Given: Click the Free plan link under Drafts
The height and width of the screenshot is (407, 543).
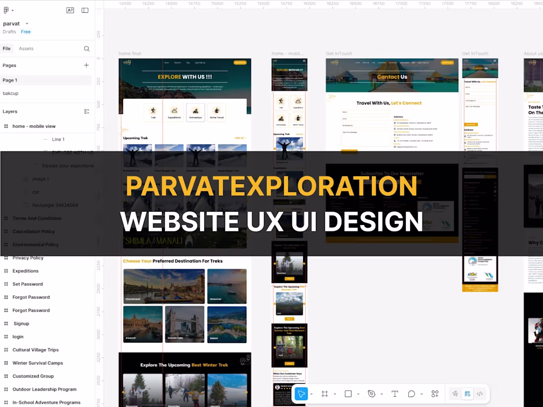Looking at the screenshot, I should [x=26, y=32].
